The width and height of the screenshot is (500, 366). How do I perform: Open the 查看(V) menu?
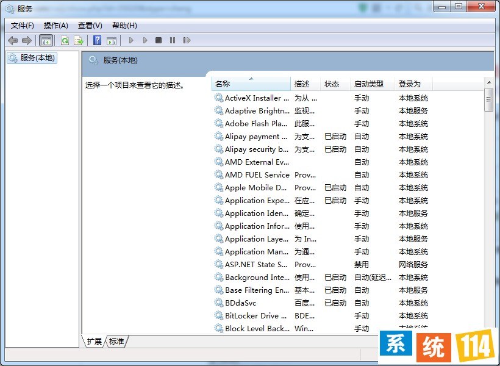pos(88,25)
